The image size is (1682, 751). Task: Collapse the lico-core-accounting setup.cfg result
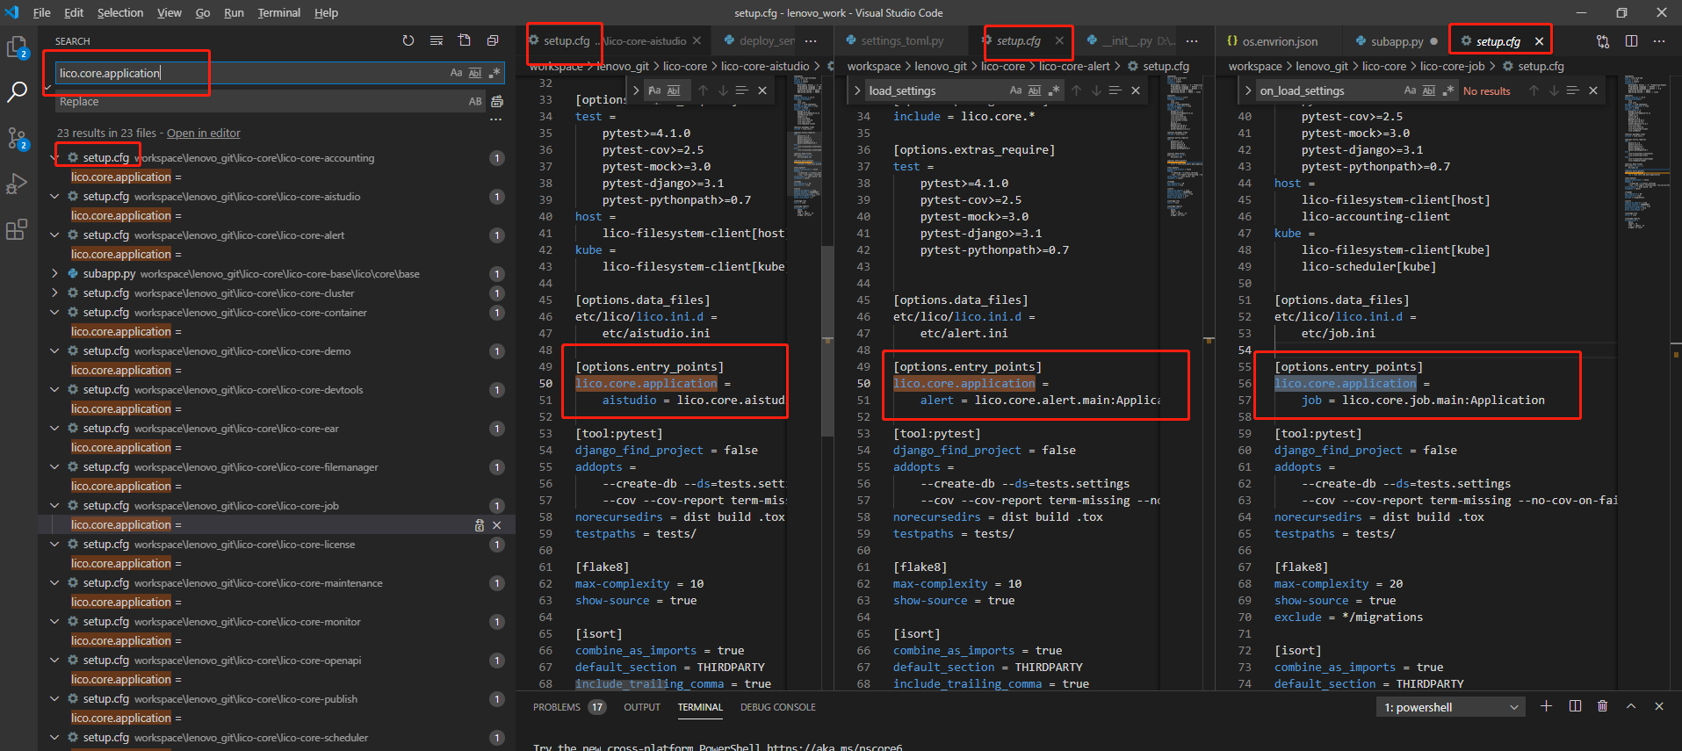point(54,158)
